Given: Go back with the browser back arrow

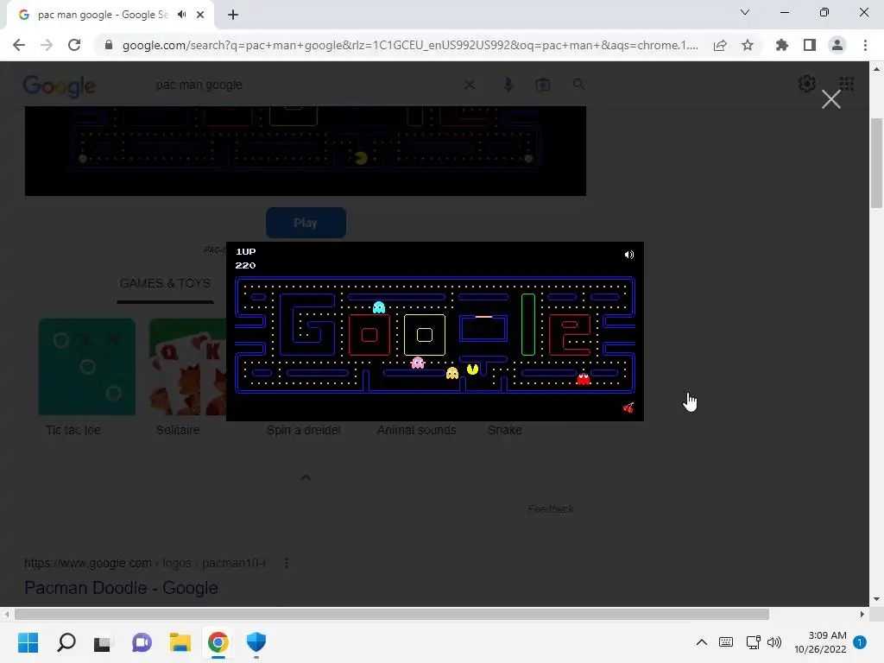Looking at the screenshot, I should (x=19, y=45).
